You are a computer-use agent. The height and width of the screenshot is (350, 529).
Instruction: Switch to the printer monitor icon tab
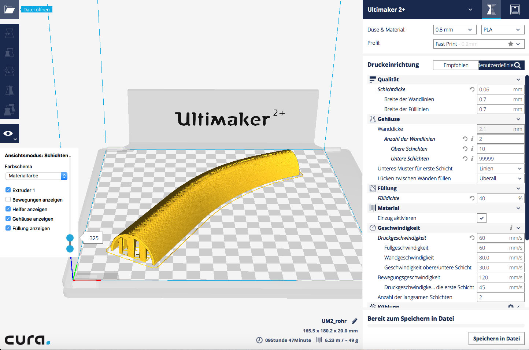[515, 10]
